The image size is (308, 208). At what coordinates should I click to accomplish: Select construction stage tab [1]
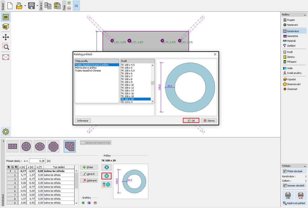click(x=76, y=6)
